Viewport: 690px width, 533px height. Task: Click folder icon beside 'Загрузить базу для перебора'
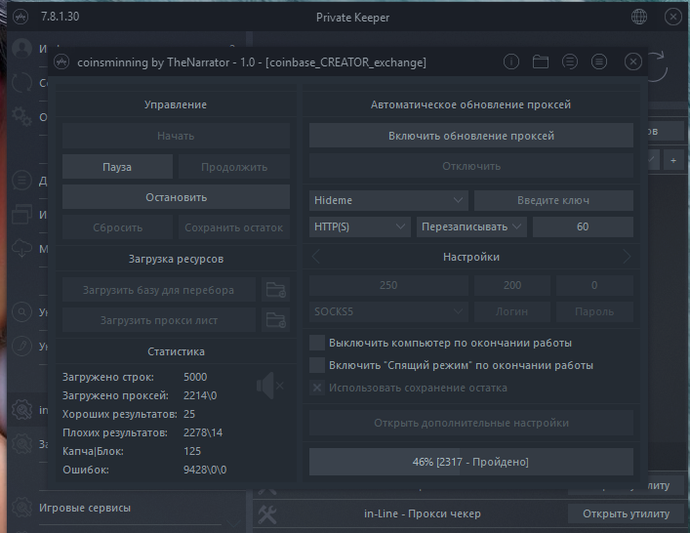pos(276,290)
